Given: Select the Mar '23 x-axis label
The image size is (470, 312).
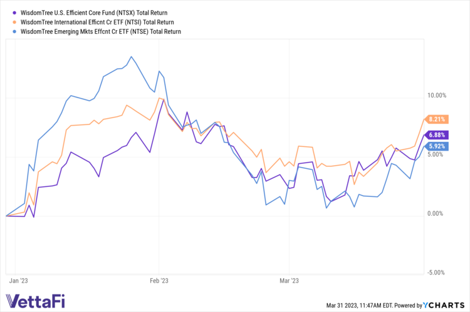Looking at the screenshot, I should pos(288,281).
